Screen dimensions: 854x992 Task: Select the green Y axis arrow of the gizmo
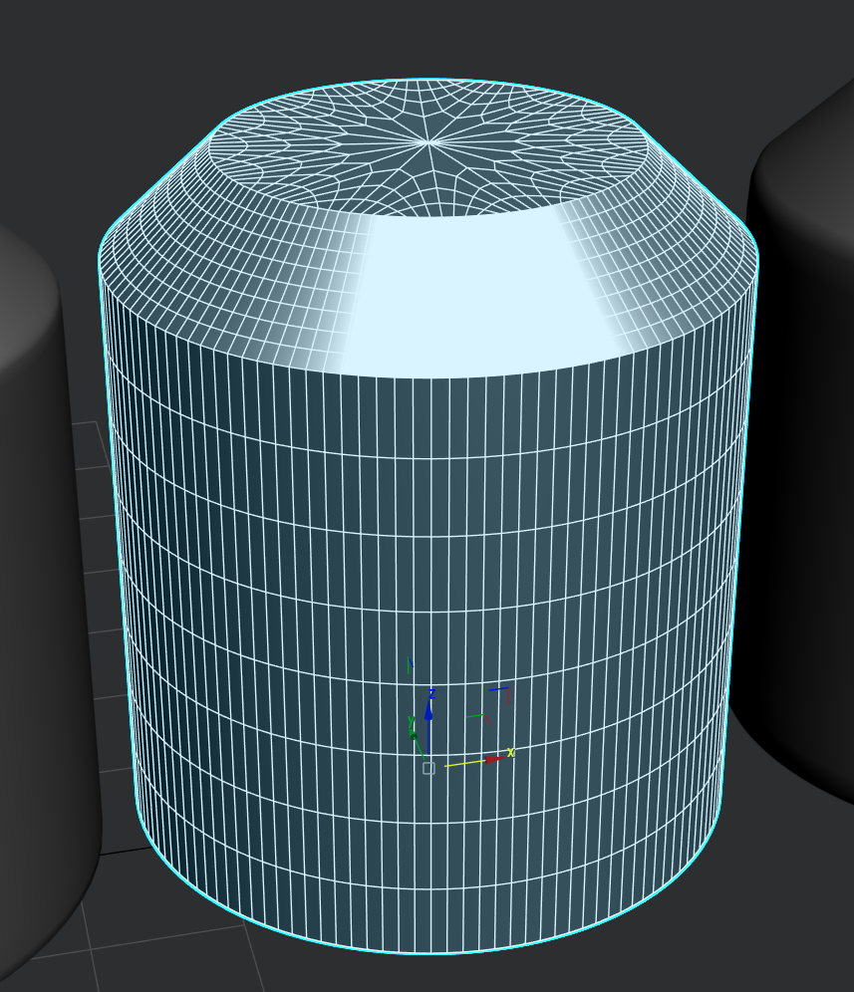(x=414, y=735)
